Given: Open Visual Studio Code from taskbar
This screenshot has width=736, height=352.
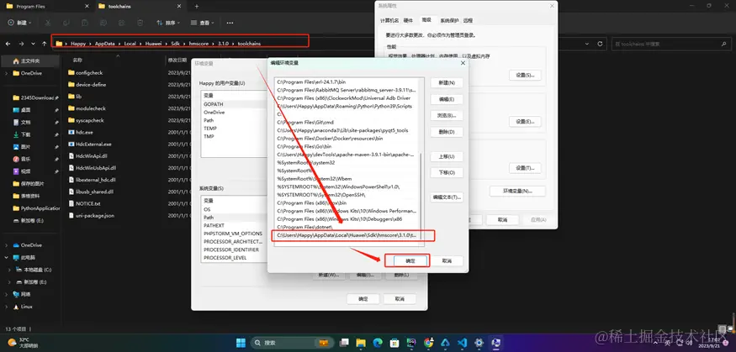Looking at the screenshot, I should coord(462,343).
